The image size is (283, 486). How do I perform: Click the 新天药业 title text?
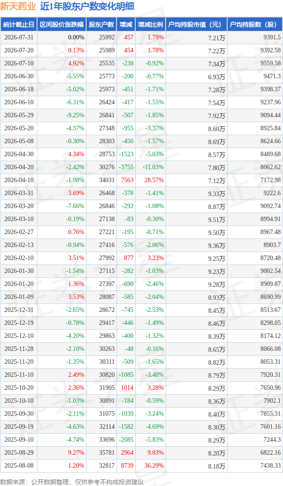18,7
